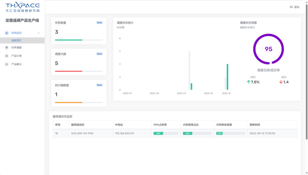308x175 pixels.
Task: Click the JS 退出 logout link
Action: (294, 7)
